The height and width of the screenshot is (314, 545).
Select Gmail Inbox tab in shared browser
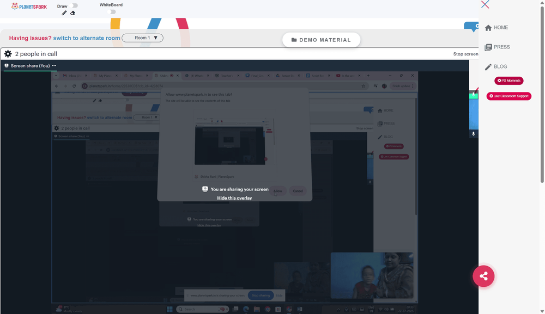(x=74, y=76)
